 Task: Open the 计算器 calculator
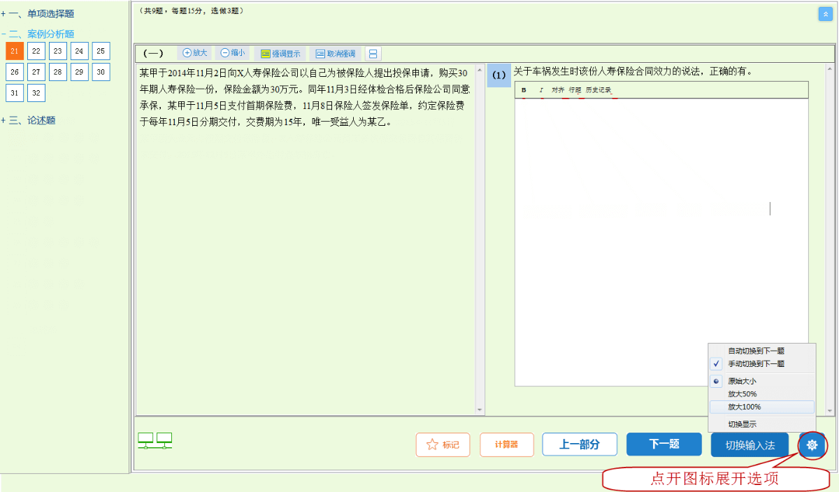coord(506,444)
